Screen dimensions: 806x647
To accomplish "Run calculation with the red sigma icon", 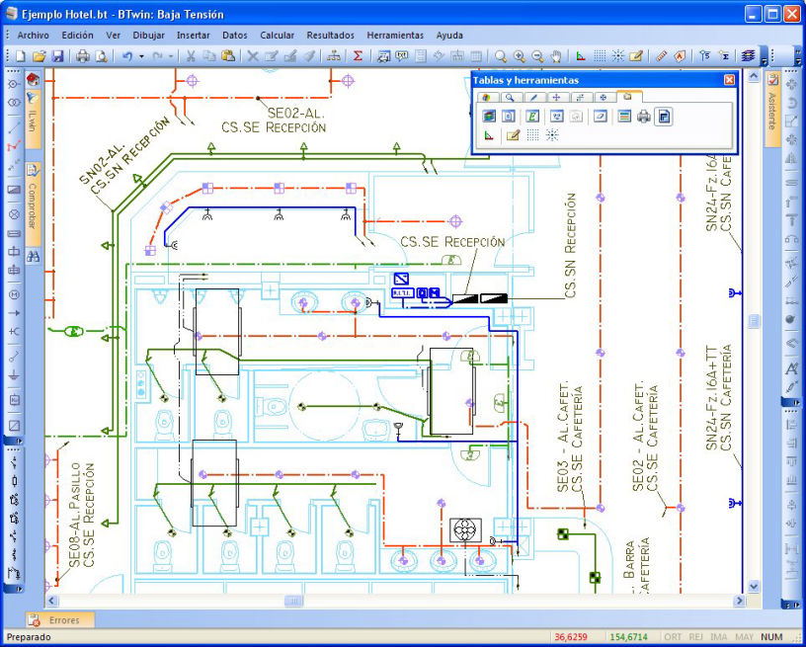I will coord(359,56).
